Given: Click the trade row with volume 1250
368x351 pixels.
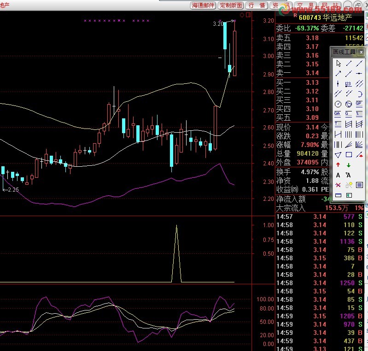Looking at the screenshot, I should pyautogui.click(x=320, y=283).
